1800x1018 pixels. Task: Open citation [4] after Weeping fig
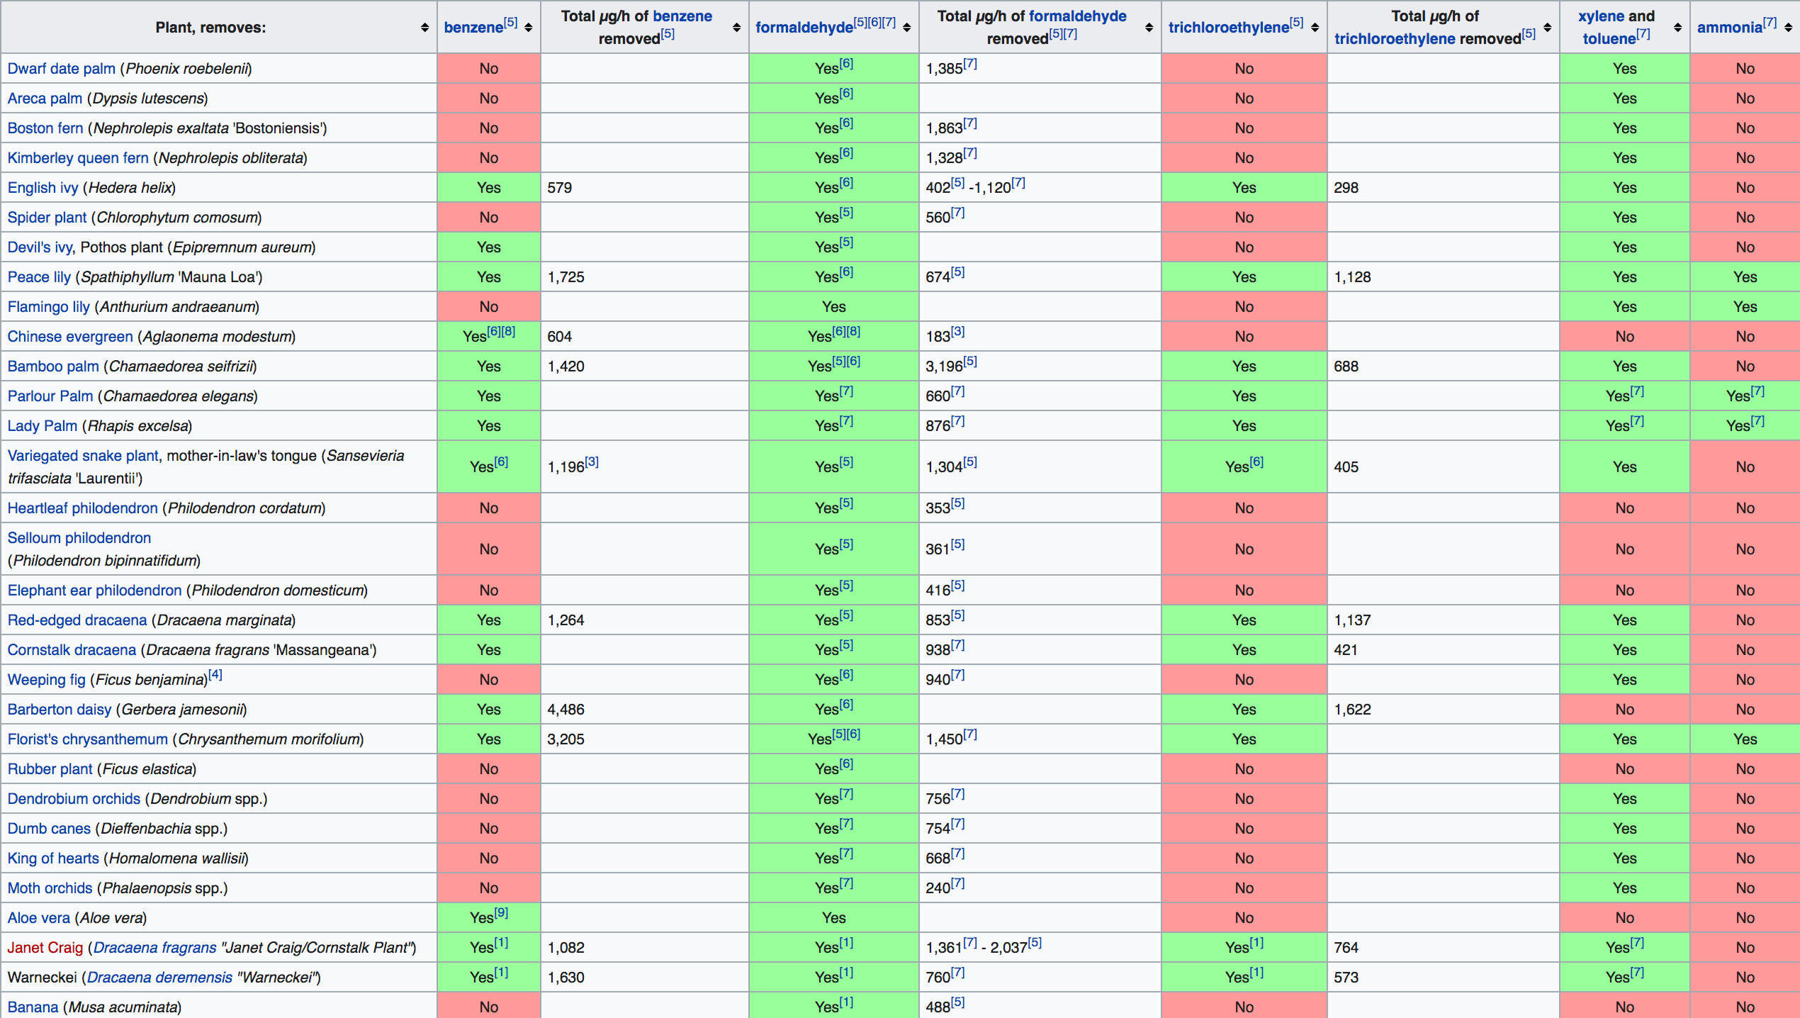pyautogui.click(x=215, y=674)
